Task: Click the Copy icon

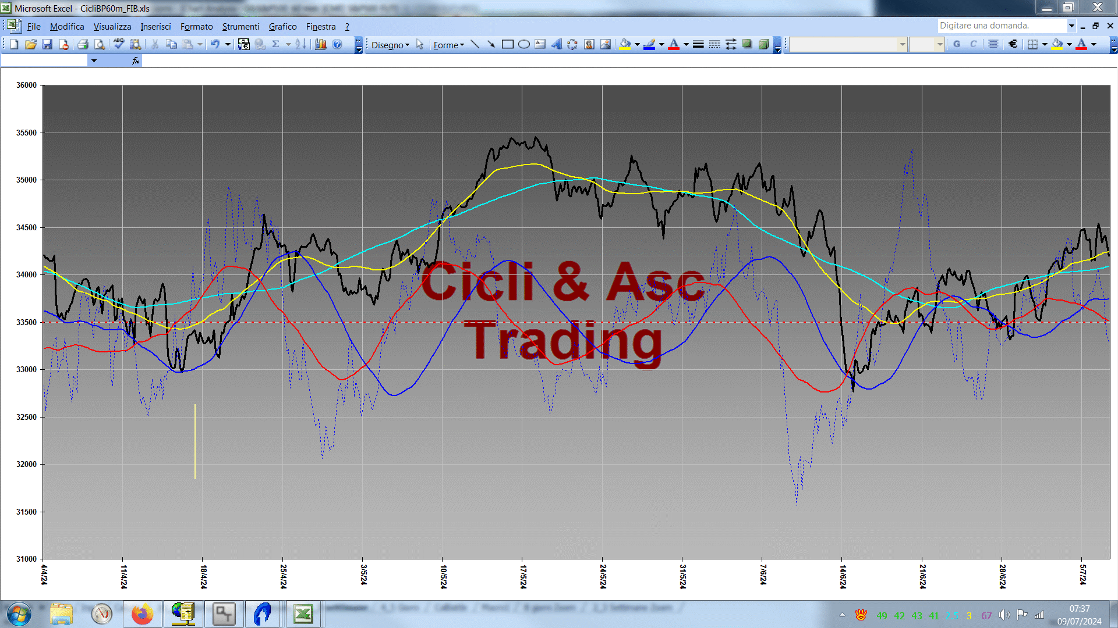Action: click(171, 44)
